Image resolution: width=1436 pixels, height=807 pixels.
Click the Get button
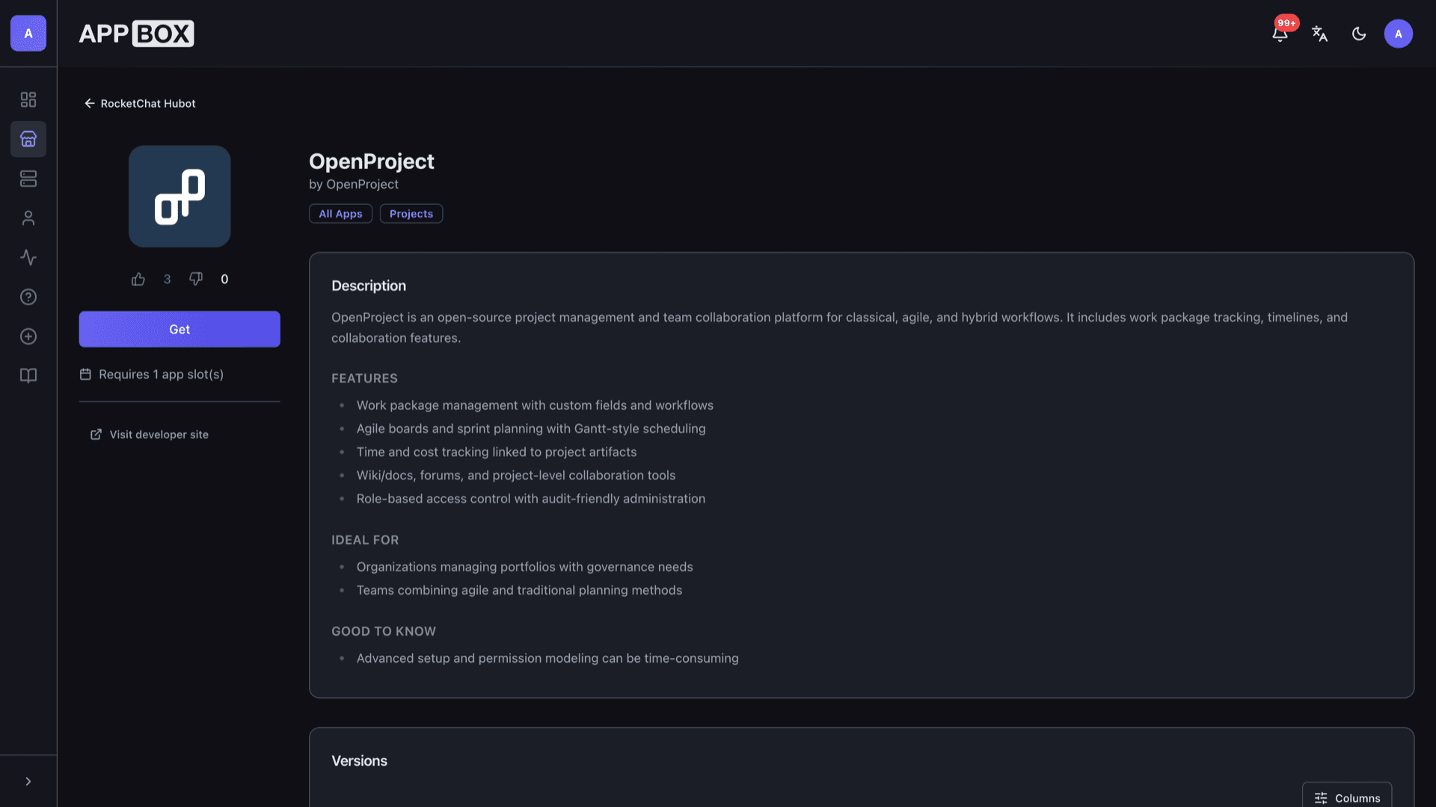[179, 329]
